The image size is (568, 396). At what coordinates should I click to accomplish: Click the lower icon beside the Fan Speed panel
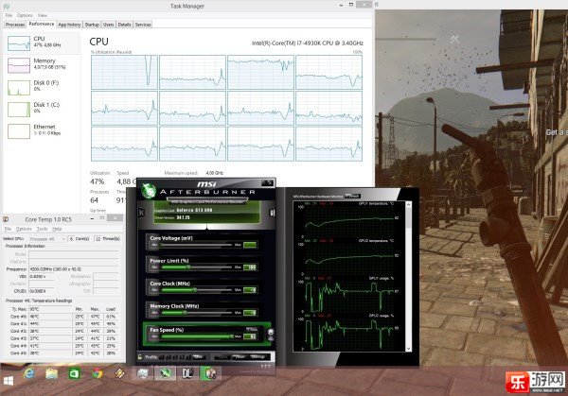pyautogui.click(x=270, y=339)
